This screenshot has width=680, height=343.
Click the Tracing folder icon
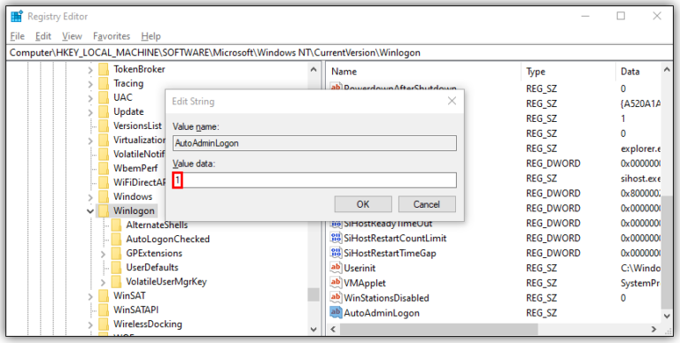(x=104, y=83)
